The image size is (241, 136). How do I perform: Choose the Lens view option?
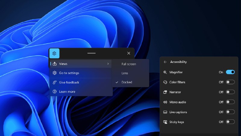pyautogui.click(x=131, y=73)
